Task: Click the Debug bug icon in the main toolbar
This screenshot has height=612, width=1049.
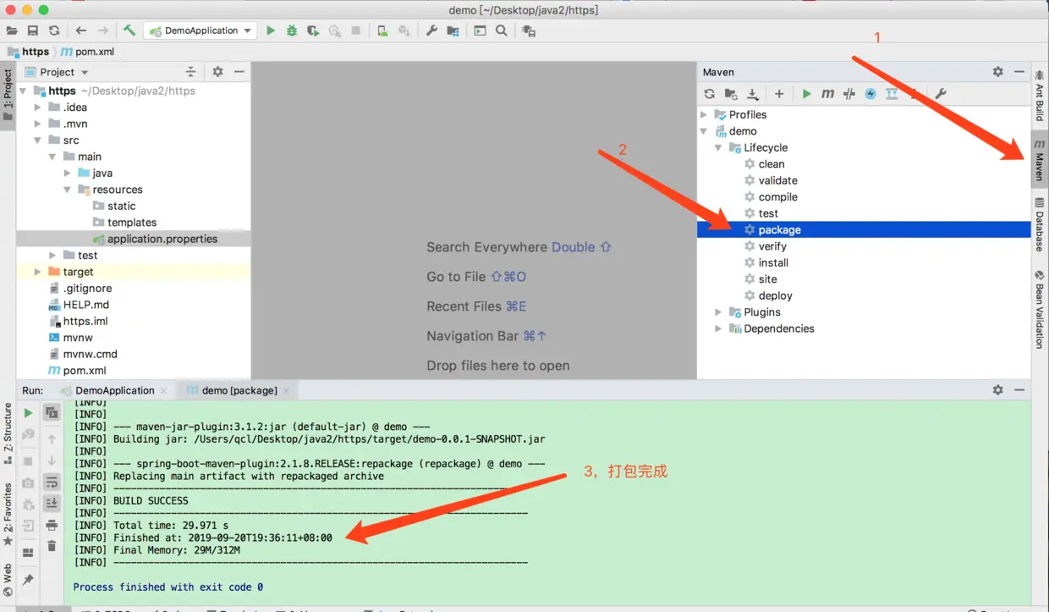Action: [292, 30]
